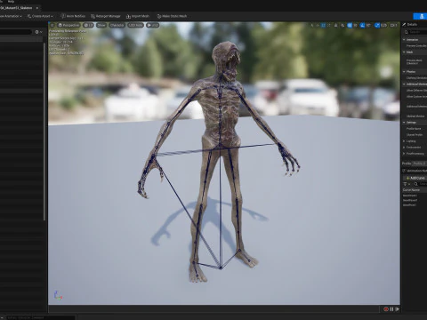Open the viewport Show menu
The height and width of the screenshot is (320, 427).
tap(101, 25)
